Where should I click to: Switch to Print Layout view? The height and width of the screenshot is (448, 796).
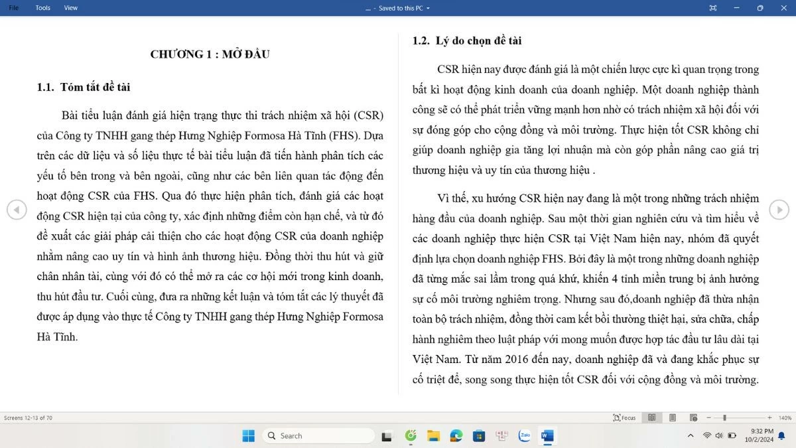[672, 417]
